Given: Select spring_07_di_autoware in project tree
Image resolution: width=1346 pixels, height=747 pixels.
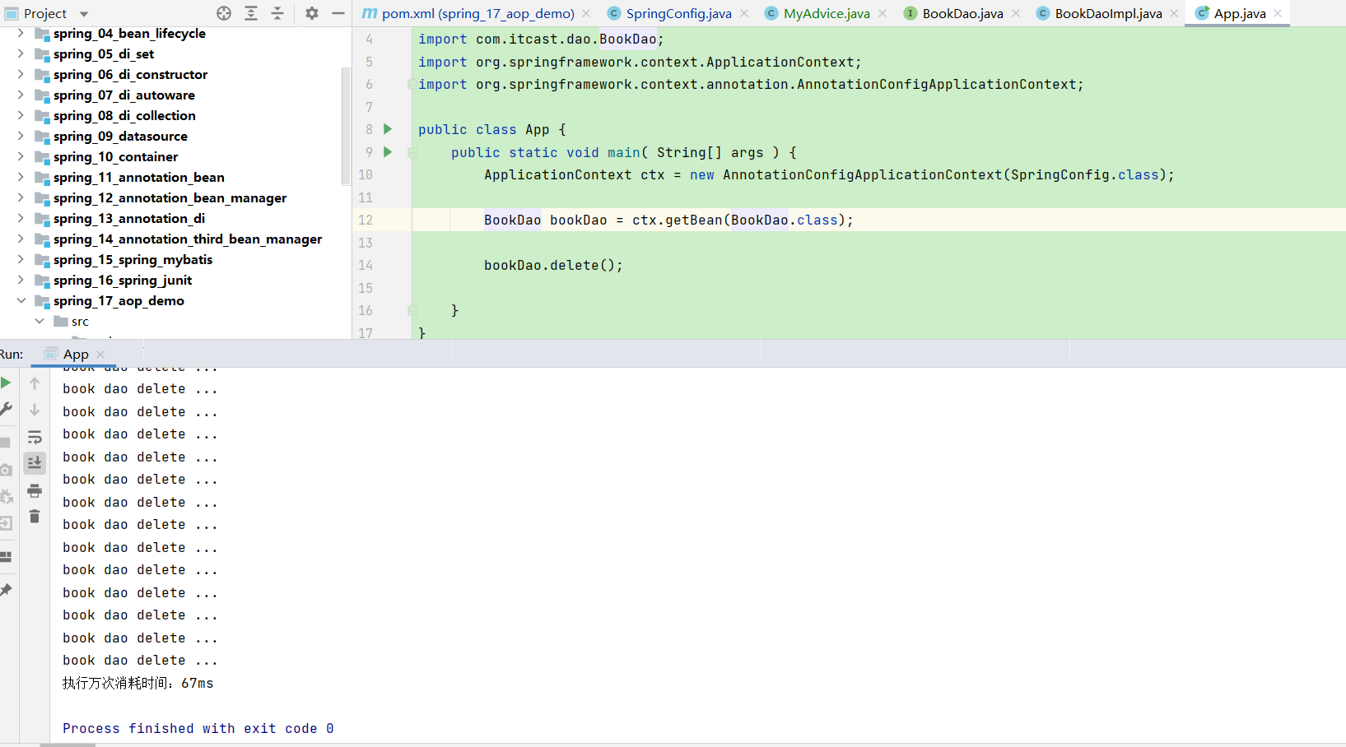Looking at the screenshot, I should click(x=124, y=95).
